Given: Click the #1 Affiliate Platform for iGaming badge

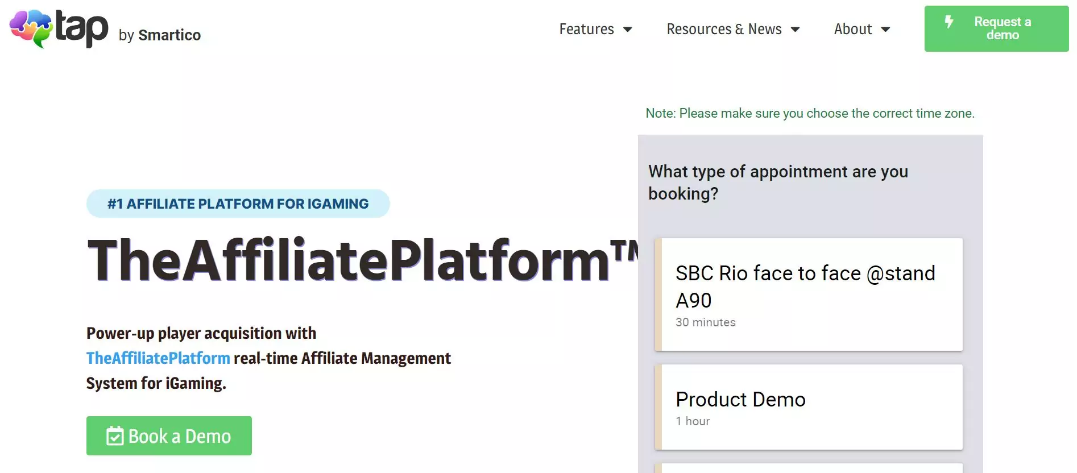Looking at the screenshot, I should [x=238, y=204].
